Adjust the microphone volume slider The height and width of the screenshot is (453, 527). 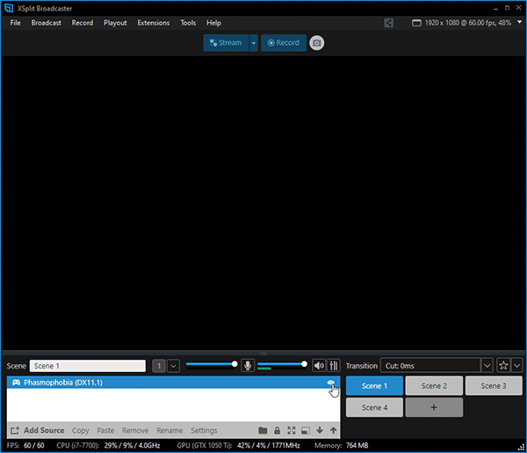(x=212, y=364)
